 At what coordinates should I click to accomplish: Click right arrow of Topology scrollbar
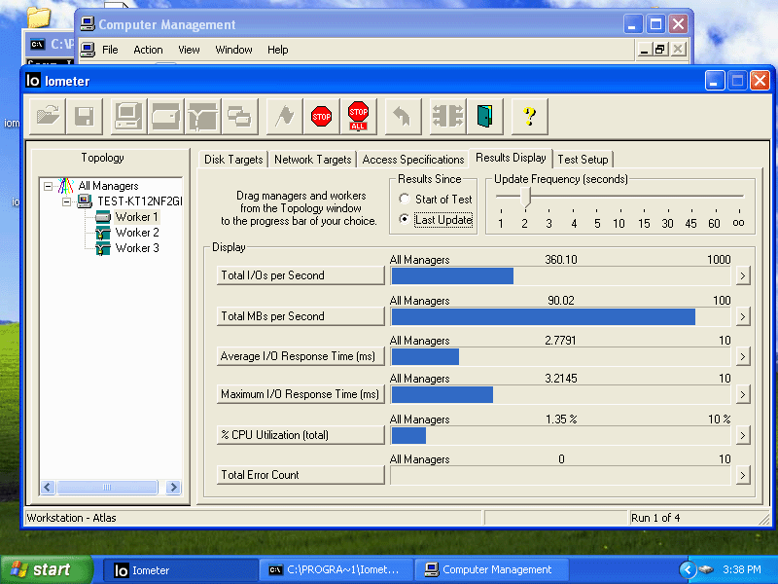173,488
